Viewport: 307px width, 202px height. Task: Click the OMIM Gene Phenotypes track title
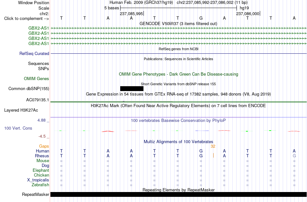178,74
